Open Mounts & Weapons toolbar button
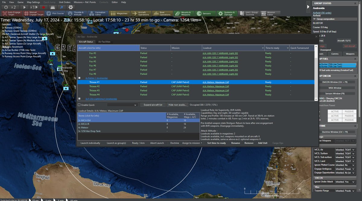Image resolution: width=362 pixels, height=201 pixels. [183, 13]
